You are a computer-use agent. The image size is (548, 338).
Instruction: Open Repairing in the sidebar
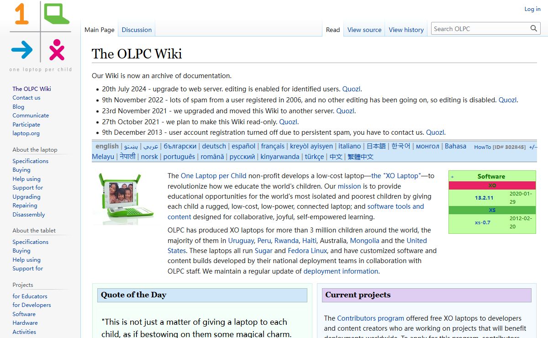point(25,206)
